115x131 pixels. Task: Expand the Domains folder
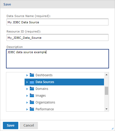[x=27, y=89]
